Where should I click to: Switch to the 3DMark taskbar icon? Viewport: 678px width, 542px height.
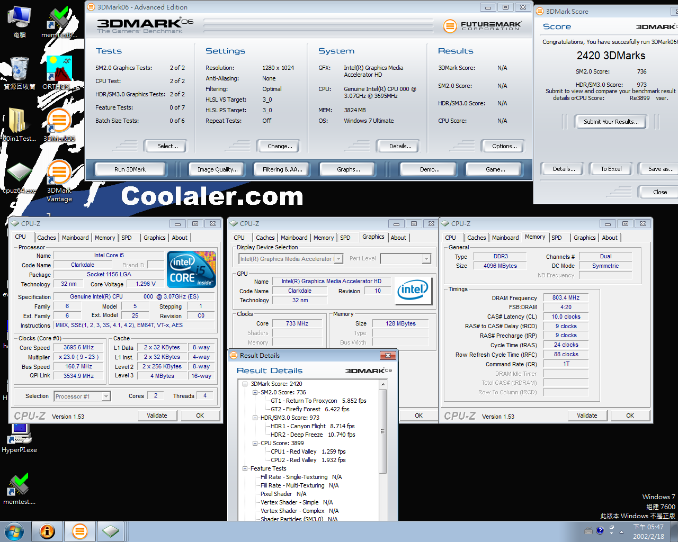(79, 531)
